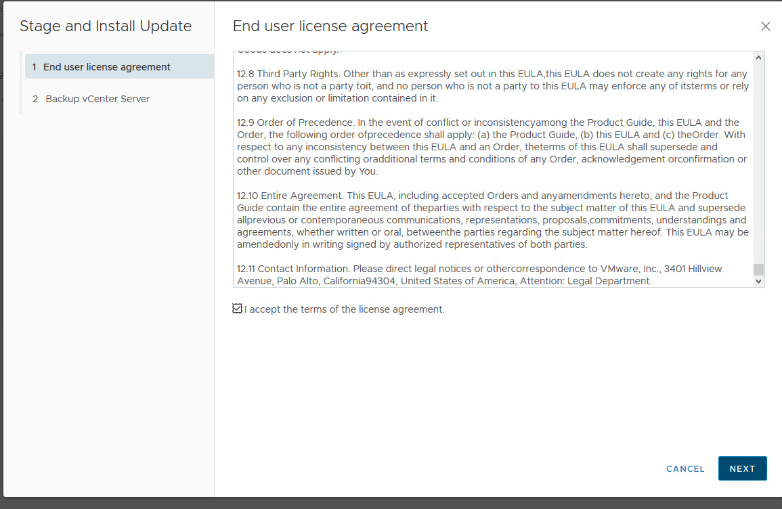Image resolution: width=782 pixels, height=509 pixels.
Task: Uncheck the accept license terms checkbox
Action: tap(237, 309)
